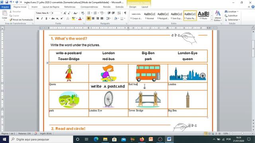This screenshot has width=255, height=143.
Task: Toggle bold (N) formatting
Action: [x=37, y=19]
